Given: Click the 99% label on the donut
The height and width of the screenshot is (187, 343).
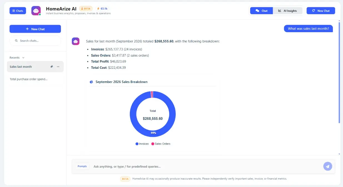Looking at the screenshot, I should 153,133.
